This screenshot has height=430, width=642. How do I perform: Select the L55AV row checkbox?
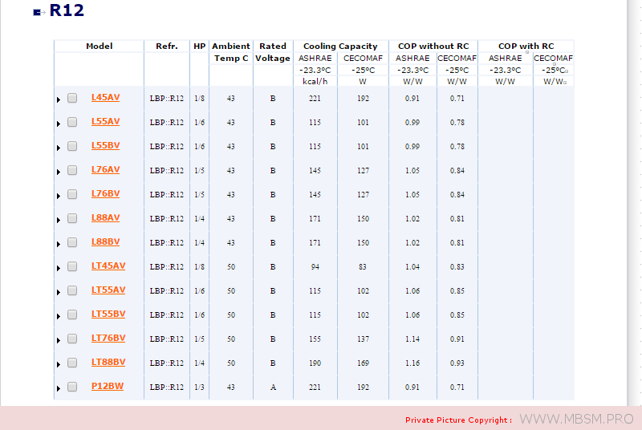(72, 122)
